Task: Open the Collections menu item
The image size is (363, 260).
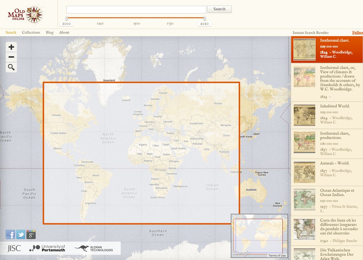Action: point(31,32)
